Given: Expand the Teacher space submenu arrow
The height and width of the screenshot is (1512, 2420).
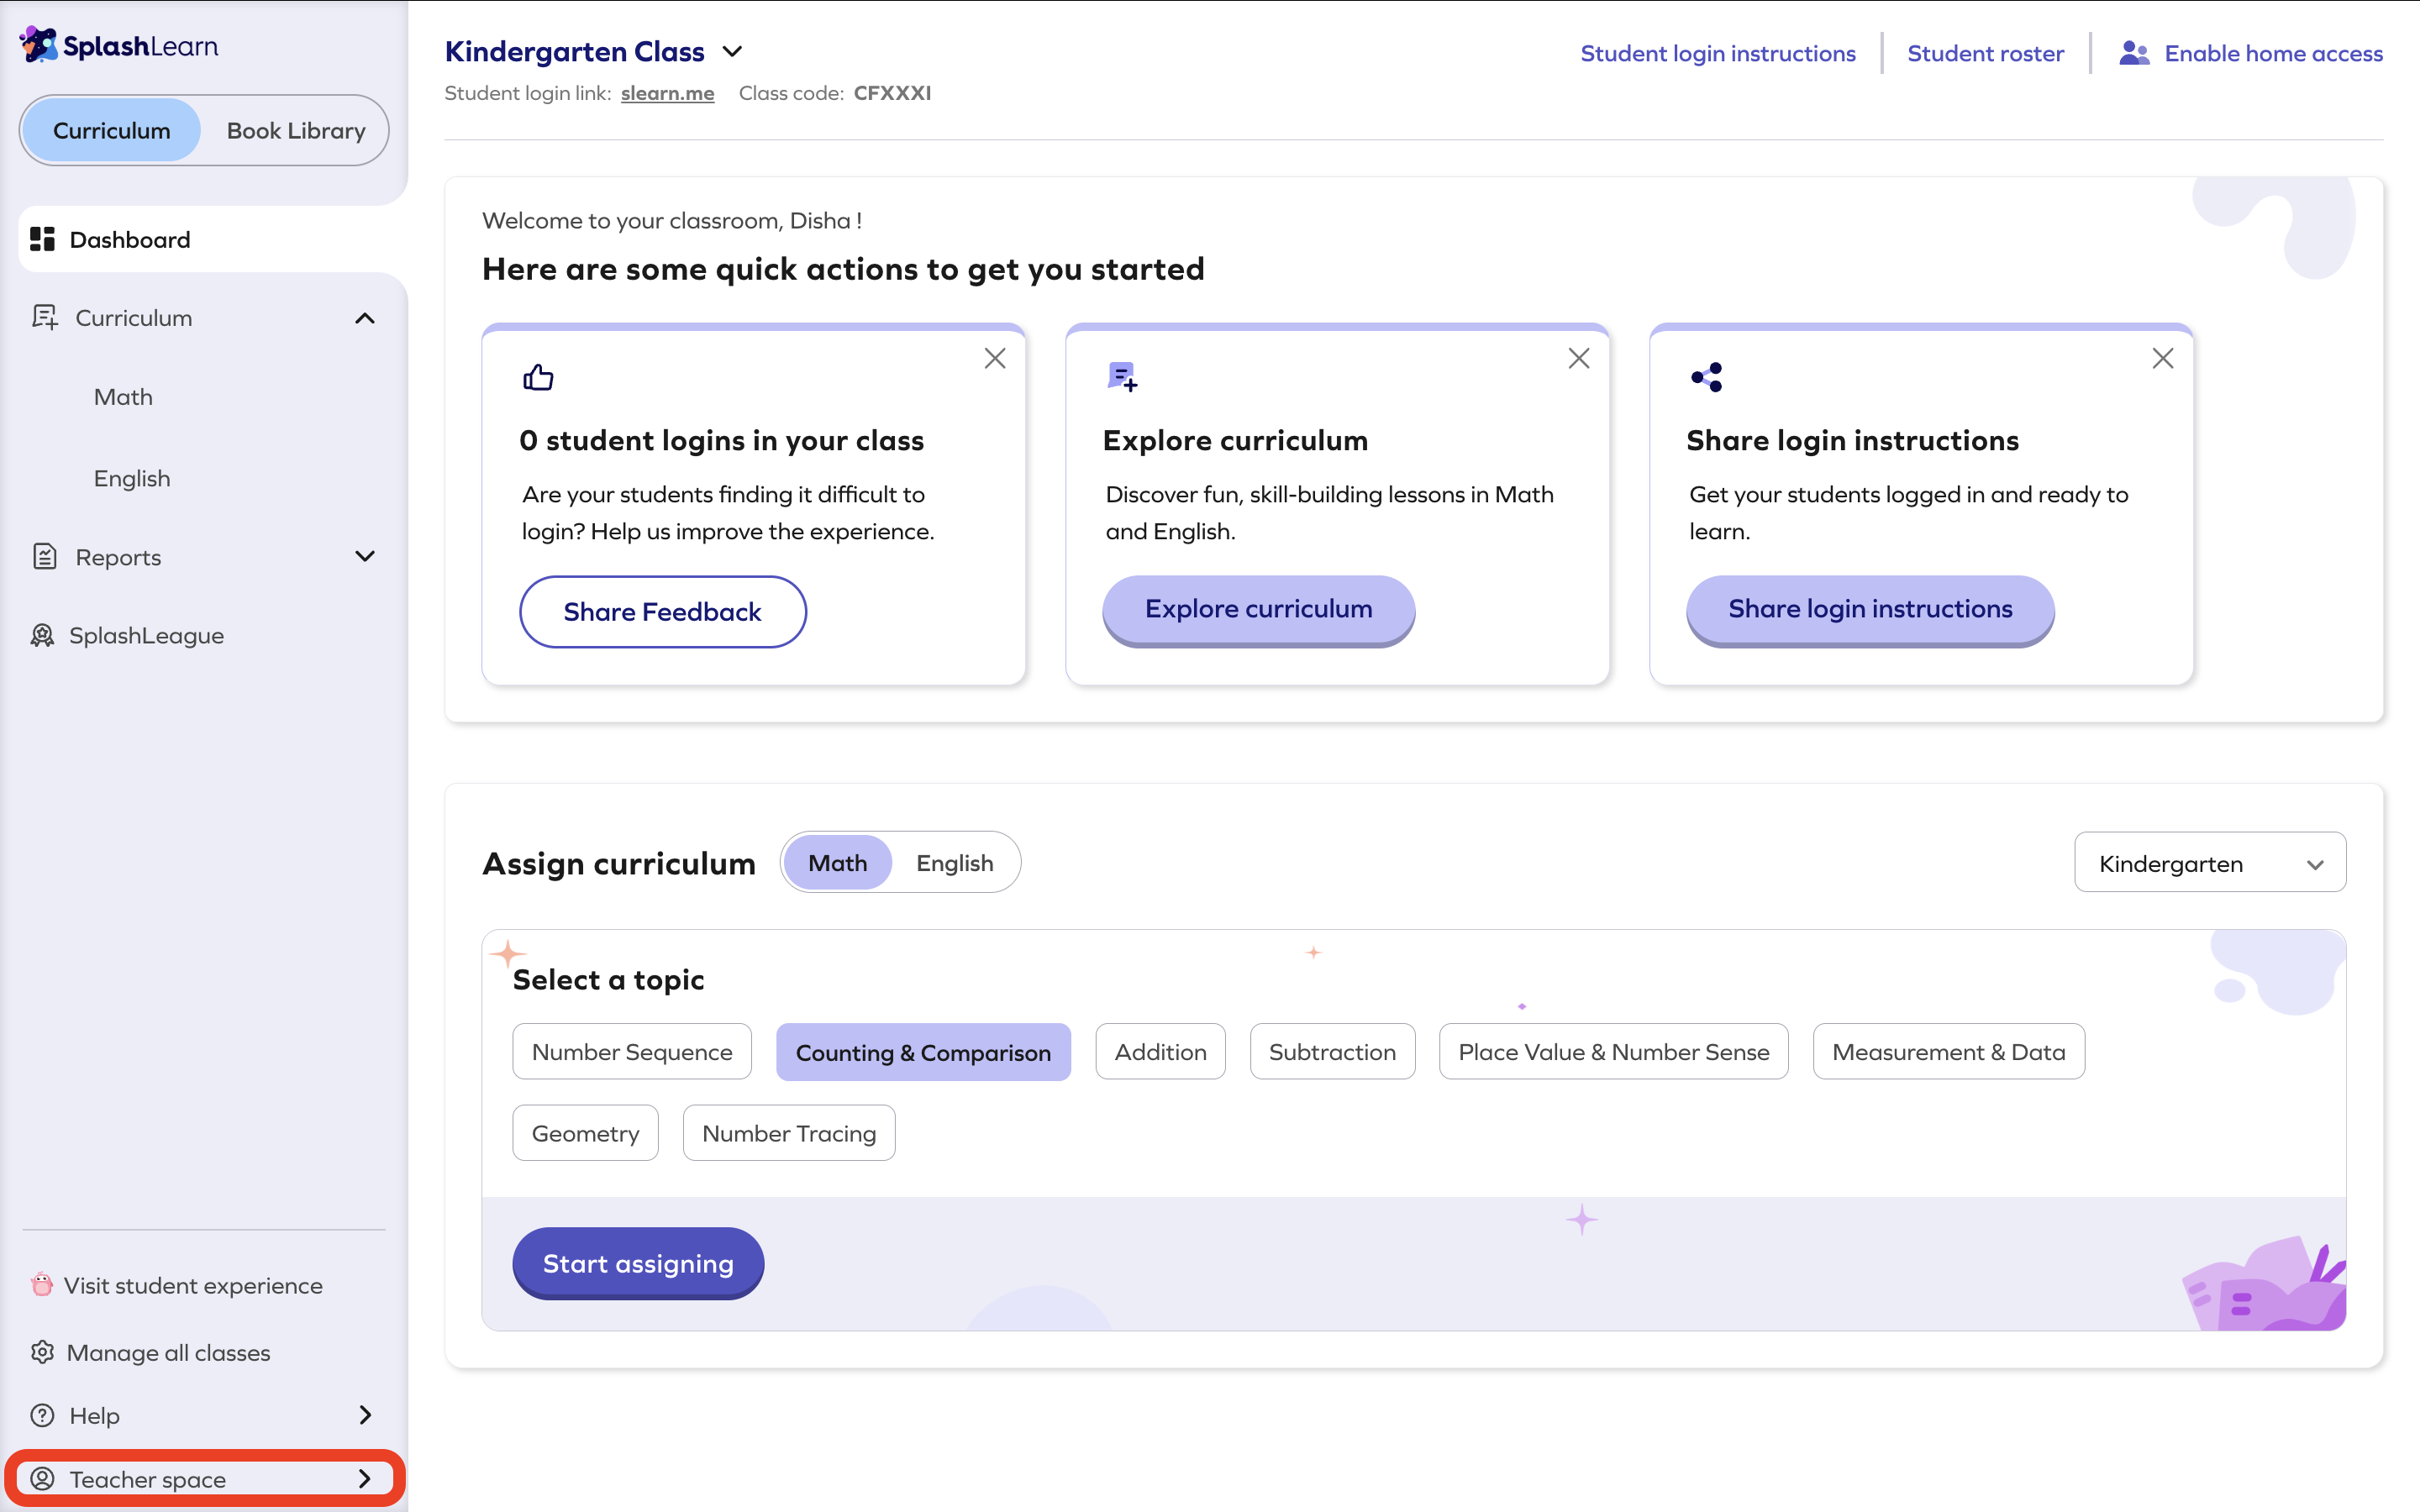Looking at the screenshot, I should tap(365, 1479).
